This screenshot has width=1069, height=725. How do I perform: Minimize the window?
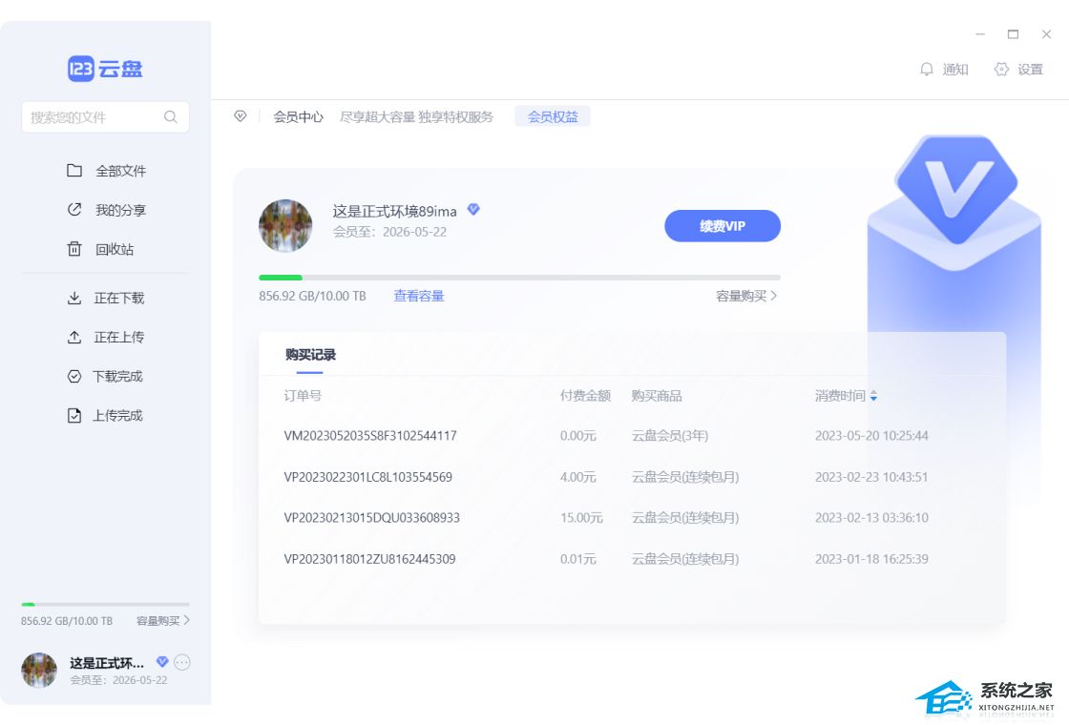pos(980,34)
